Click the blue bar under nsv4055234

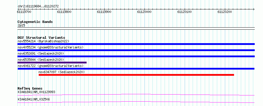click(136, 50)
